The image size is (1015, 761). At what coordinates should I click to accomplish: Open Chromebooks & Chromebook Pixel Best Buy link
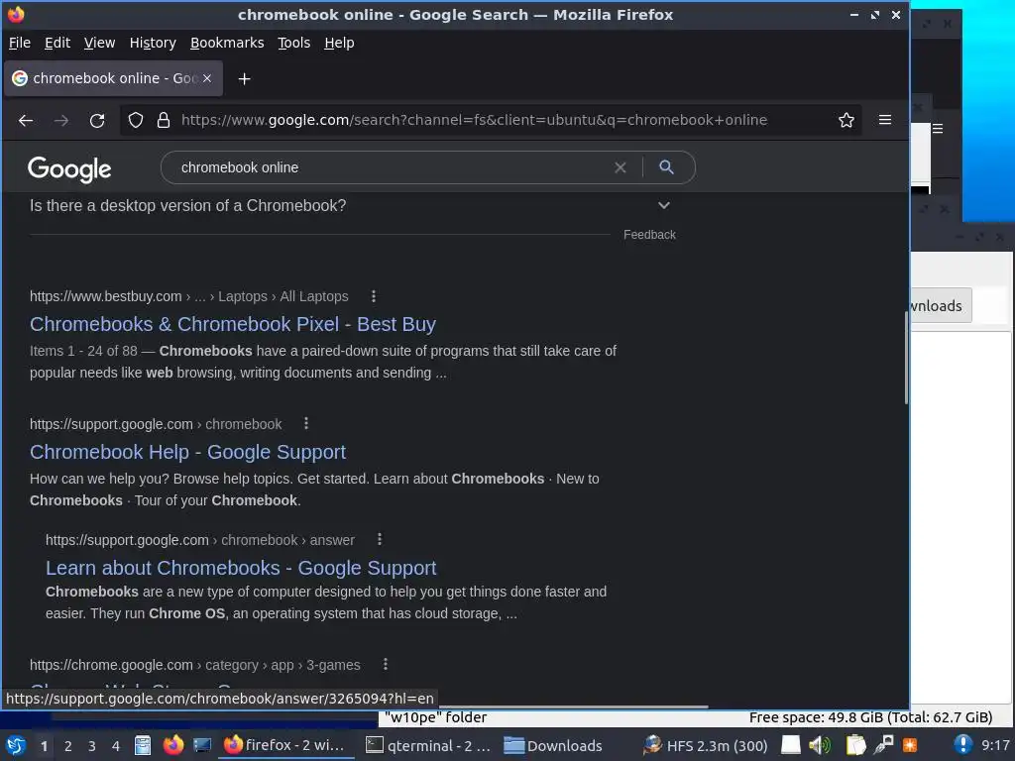coord(233,324)
